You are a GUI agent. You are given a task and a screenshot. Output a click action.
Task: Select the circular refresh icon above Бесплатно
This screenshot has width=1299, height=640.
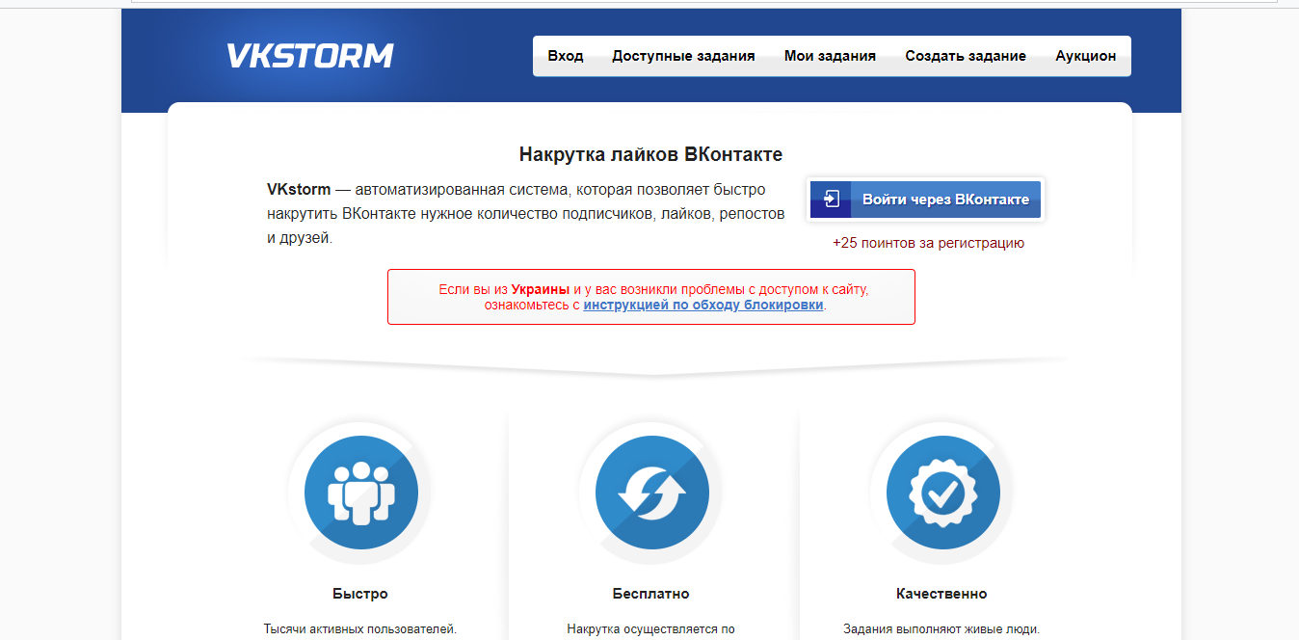pos(651,492)
